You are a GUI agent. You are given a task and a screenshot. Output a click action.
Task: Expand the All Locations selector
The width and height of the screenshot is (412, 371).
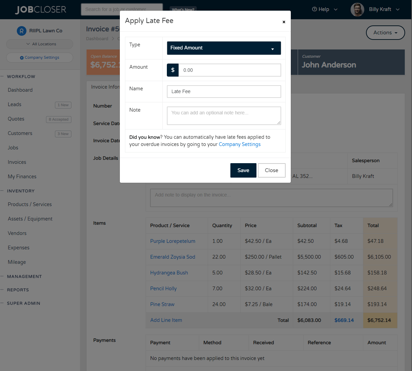pos(39,44)
